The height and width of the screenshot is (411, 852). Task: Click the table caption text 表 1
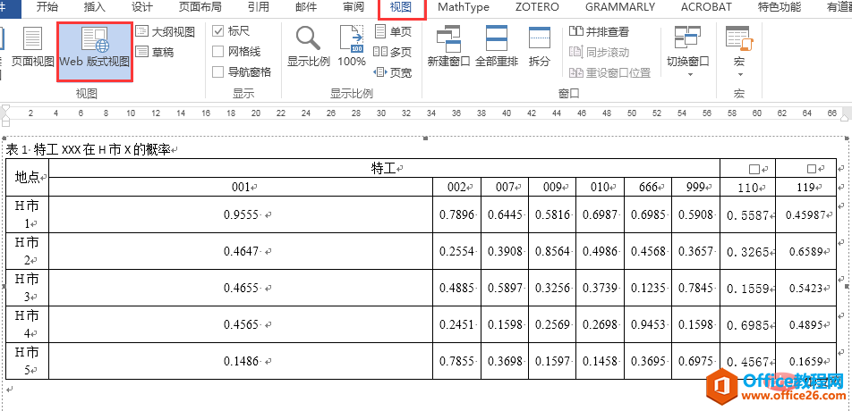pos(18,150)
